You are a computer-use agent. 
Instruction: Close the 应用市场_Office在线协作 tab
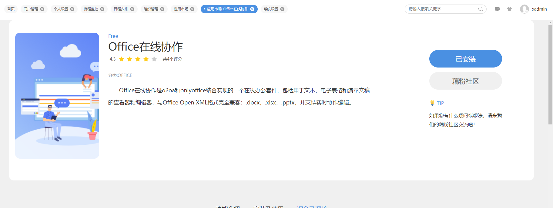(x=252, y=9)
